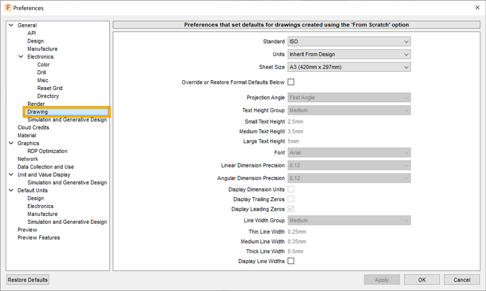Open the Sheet Size A3 dropdown
Screen dimensions: 486x291
click(x=349, y=67)
